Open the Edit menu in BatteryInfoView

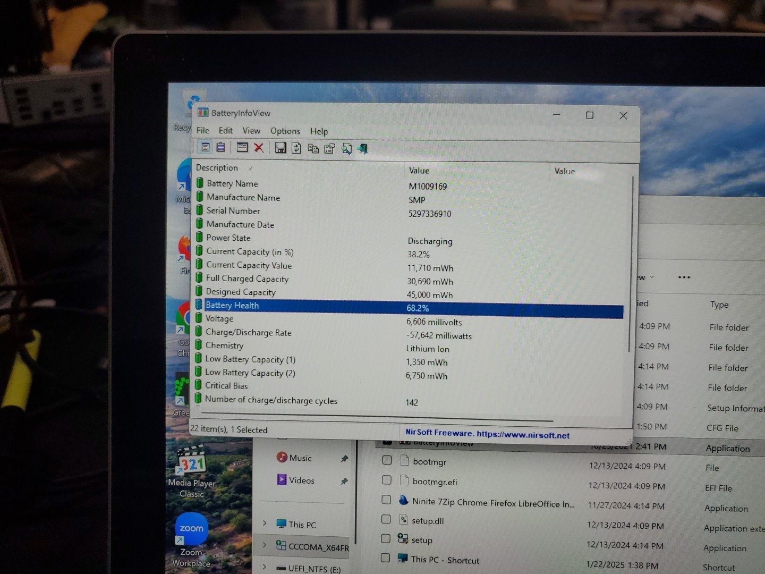226,130
